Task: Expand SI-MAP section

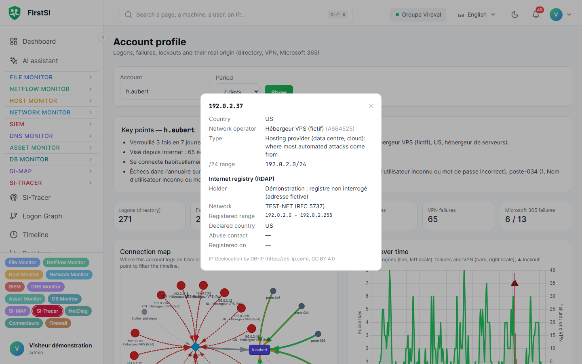Action: pos(51,171)
